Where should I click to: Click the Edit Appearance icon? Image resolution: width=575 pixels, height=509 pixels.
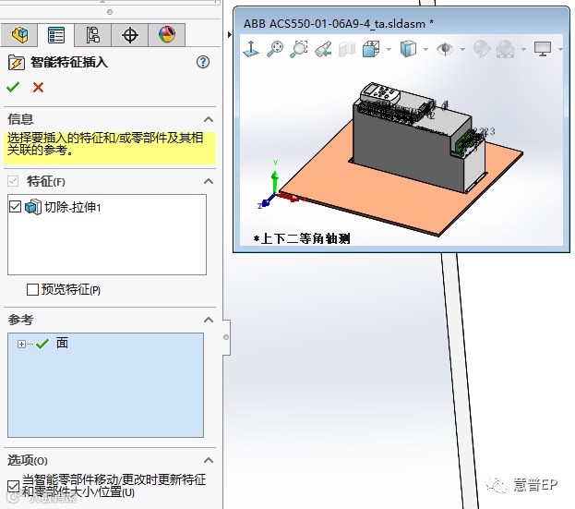click(x=482, y=49)
